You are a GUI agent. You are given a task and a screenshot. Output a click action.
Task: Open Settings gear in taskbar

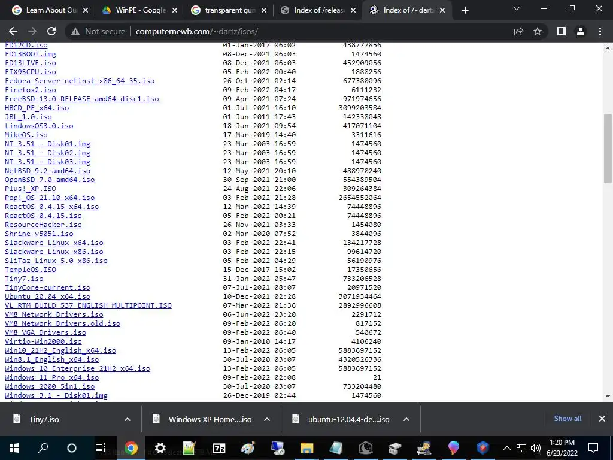coord(160,448)
